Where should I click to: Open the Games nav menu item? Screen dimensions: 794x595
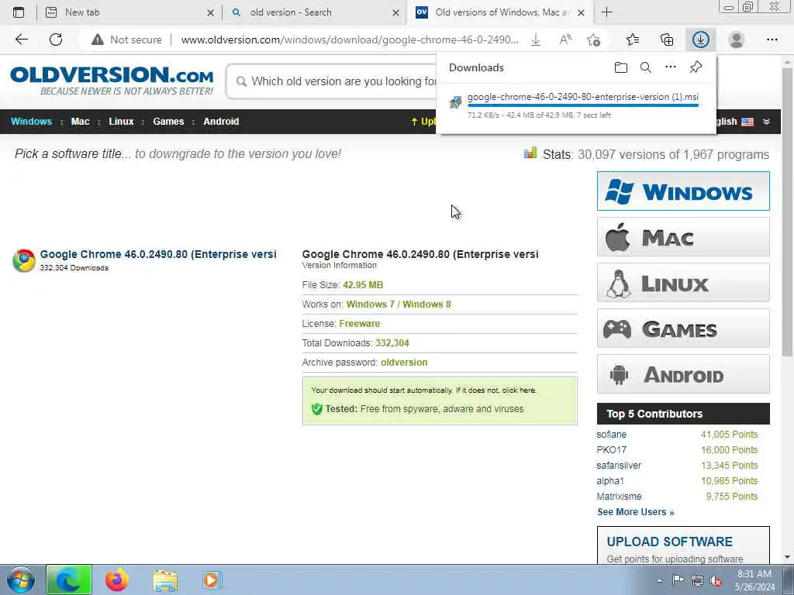point(168,122)
